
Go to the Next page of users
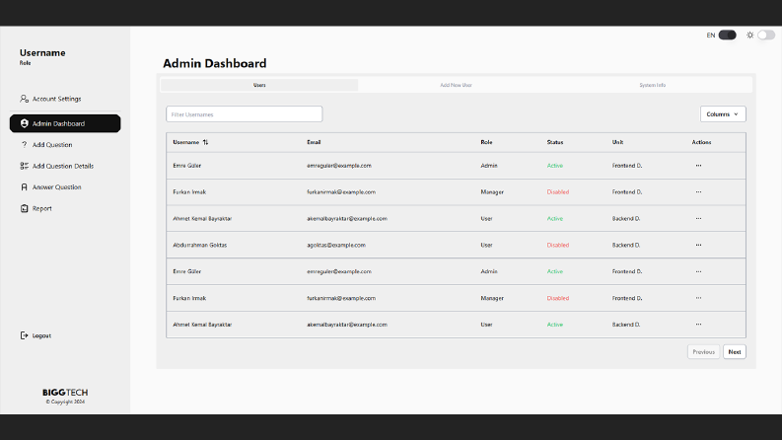pyautogui.click(x=735, y=351)
